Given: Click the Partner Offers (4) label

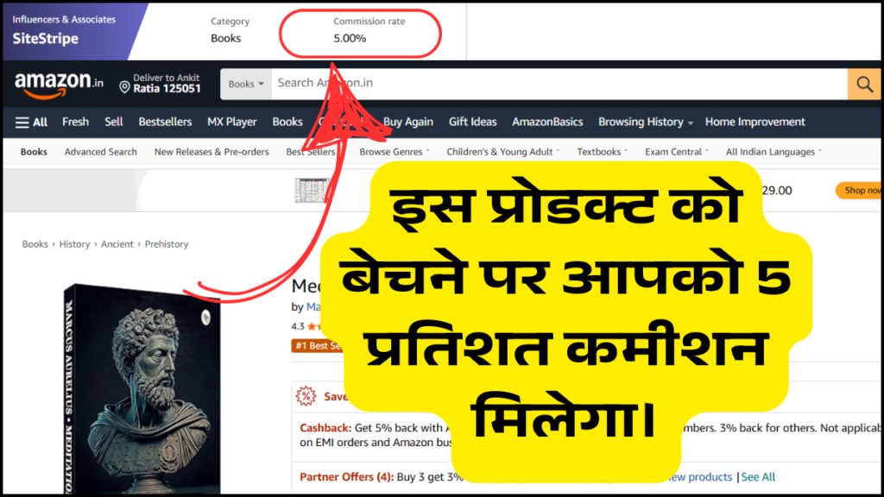Looking at the screenshot, I should [347, 476].
